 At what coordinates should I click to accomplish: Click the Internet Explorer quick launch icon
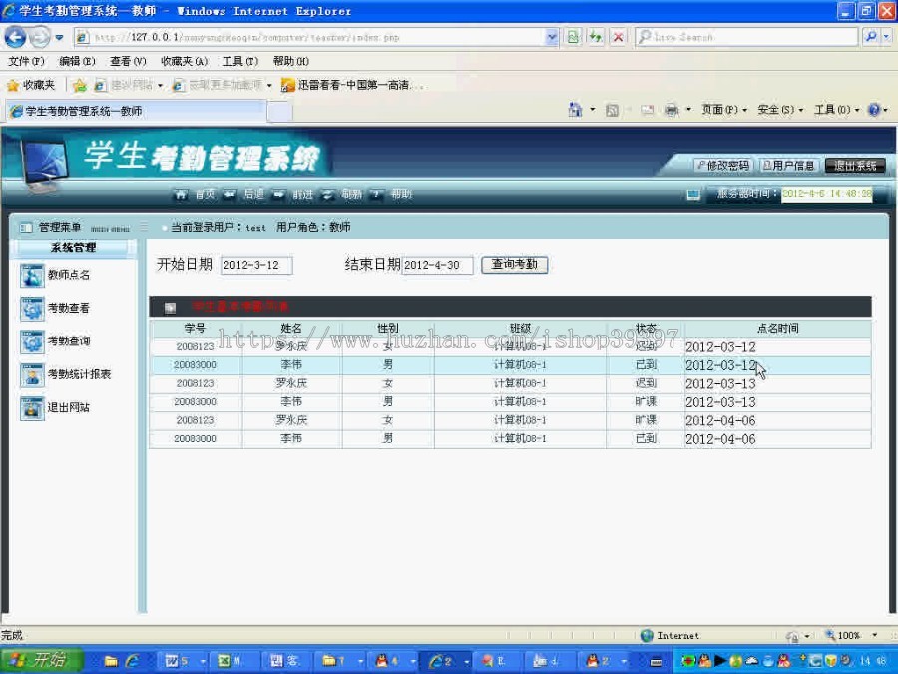(x=133, y=661)
